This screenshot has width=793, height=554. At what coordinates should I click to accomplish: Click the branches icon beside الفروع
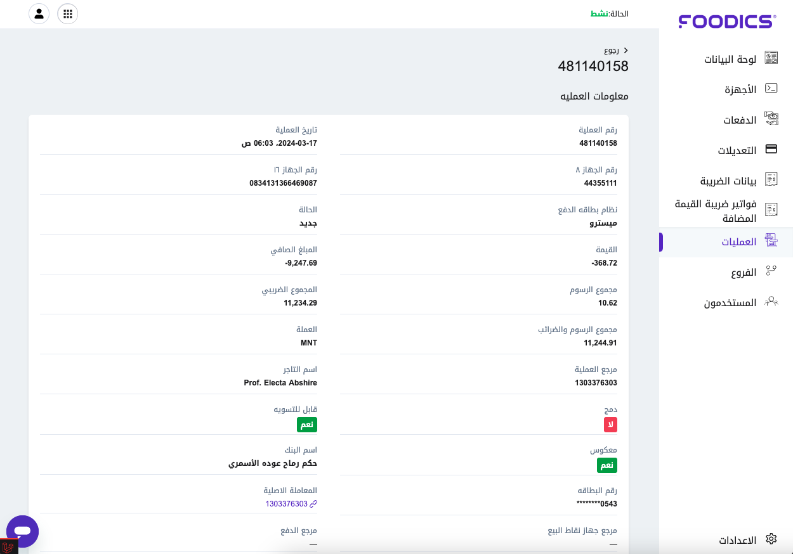click(771, 271)
